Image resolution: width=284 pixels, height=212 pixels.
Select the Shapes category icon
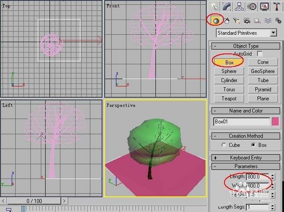click(227, 21)
